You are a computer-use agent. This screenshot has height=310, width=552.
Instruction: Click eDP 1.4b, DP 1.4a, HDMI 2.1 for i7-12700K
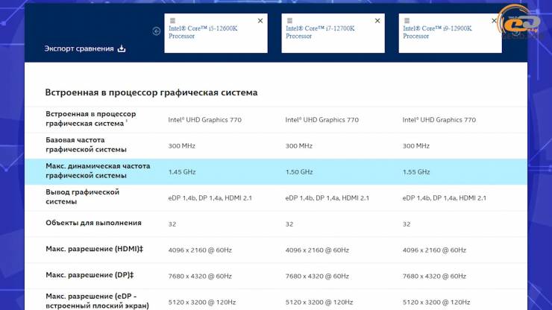pyautogui.click(x=327, y=197)
